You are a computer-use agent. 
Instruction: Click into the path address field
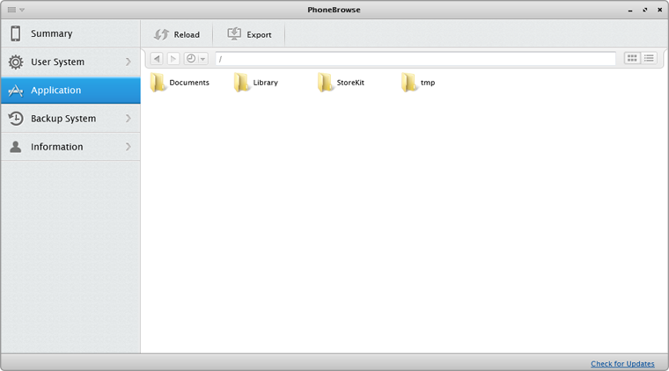(x=415, y=59)
